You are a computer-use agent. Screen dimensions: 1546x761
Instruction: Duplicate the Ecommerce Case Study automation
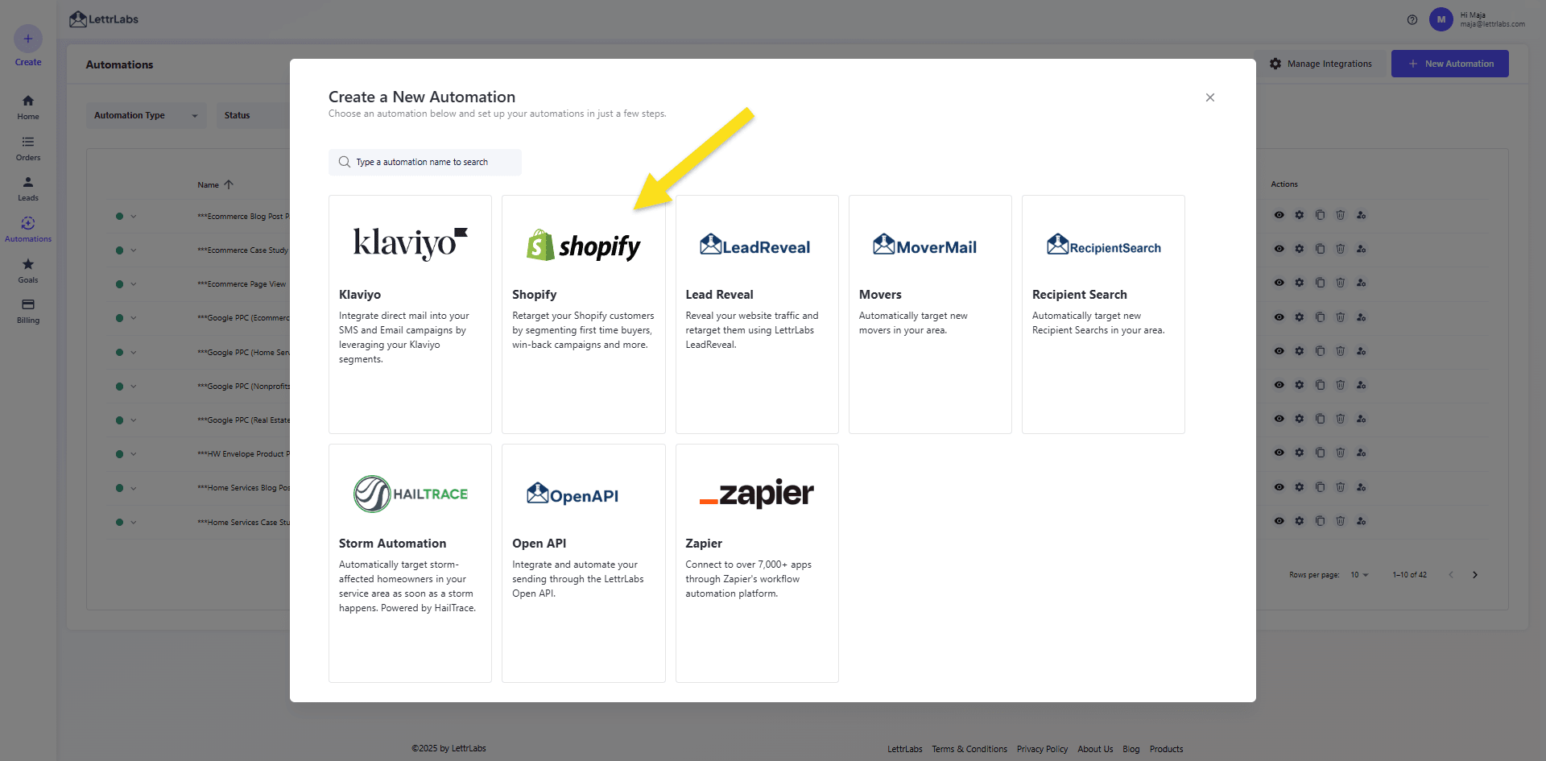1321,249
